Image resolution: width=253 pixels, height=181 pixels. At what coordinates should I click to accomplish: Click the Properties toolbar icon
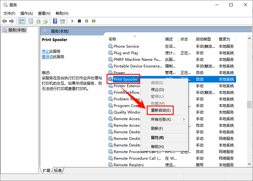point(30,21)
